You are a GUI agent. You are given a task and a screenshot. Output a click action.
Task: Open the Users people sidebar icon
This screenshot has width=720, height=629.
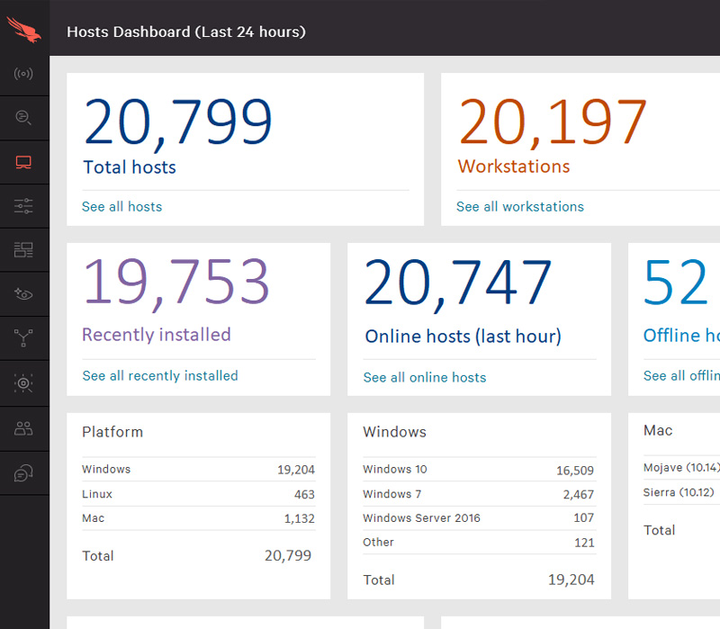(24, 428)
